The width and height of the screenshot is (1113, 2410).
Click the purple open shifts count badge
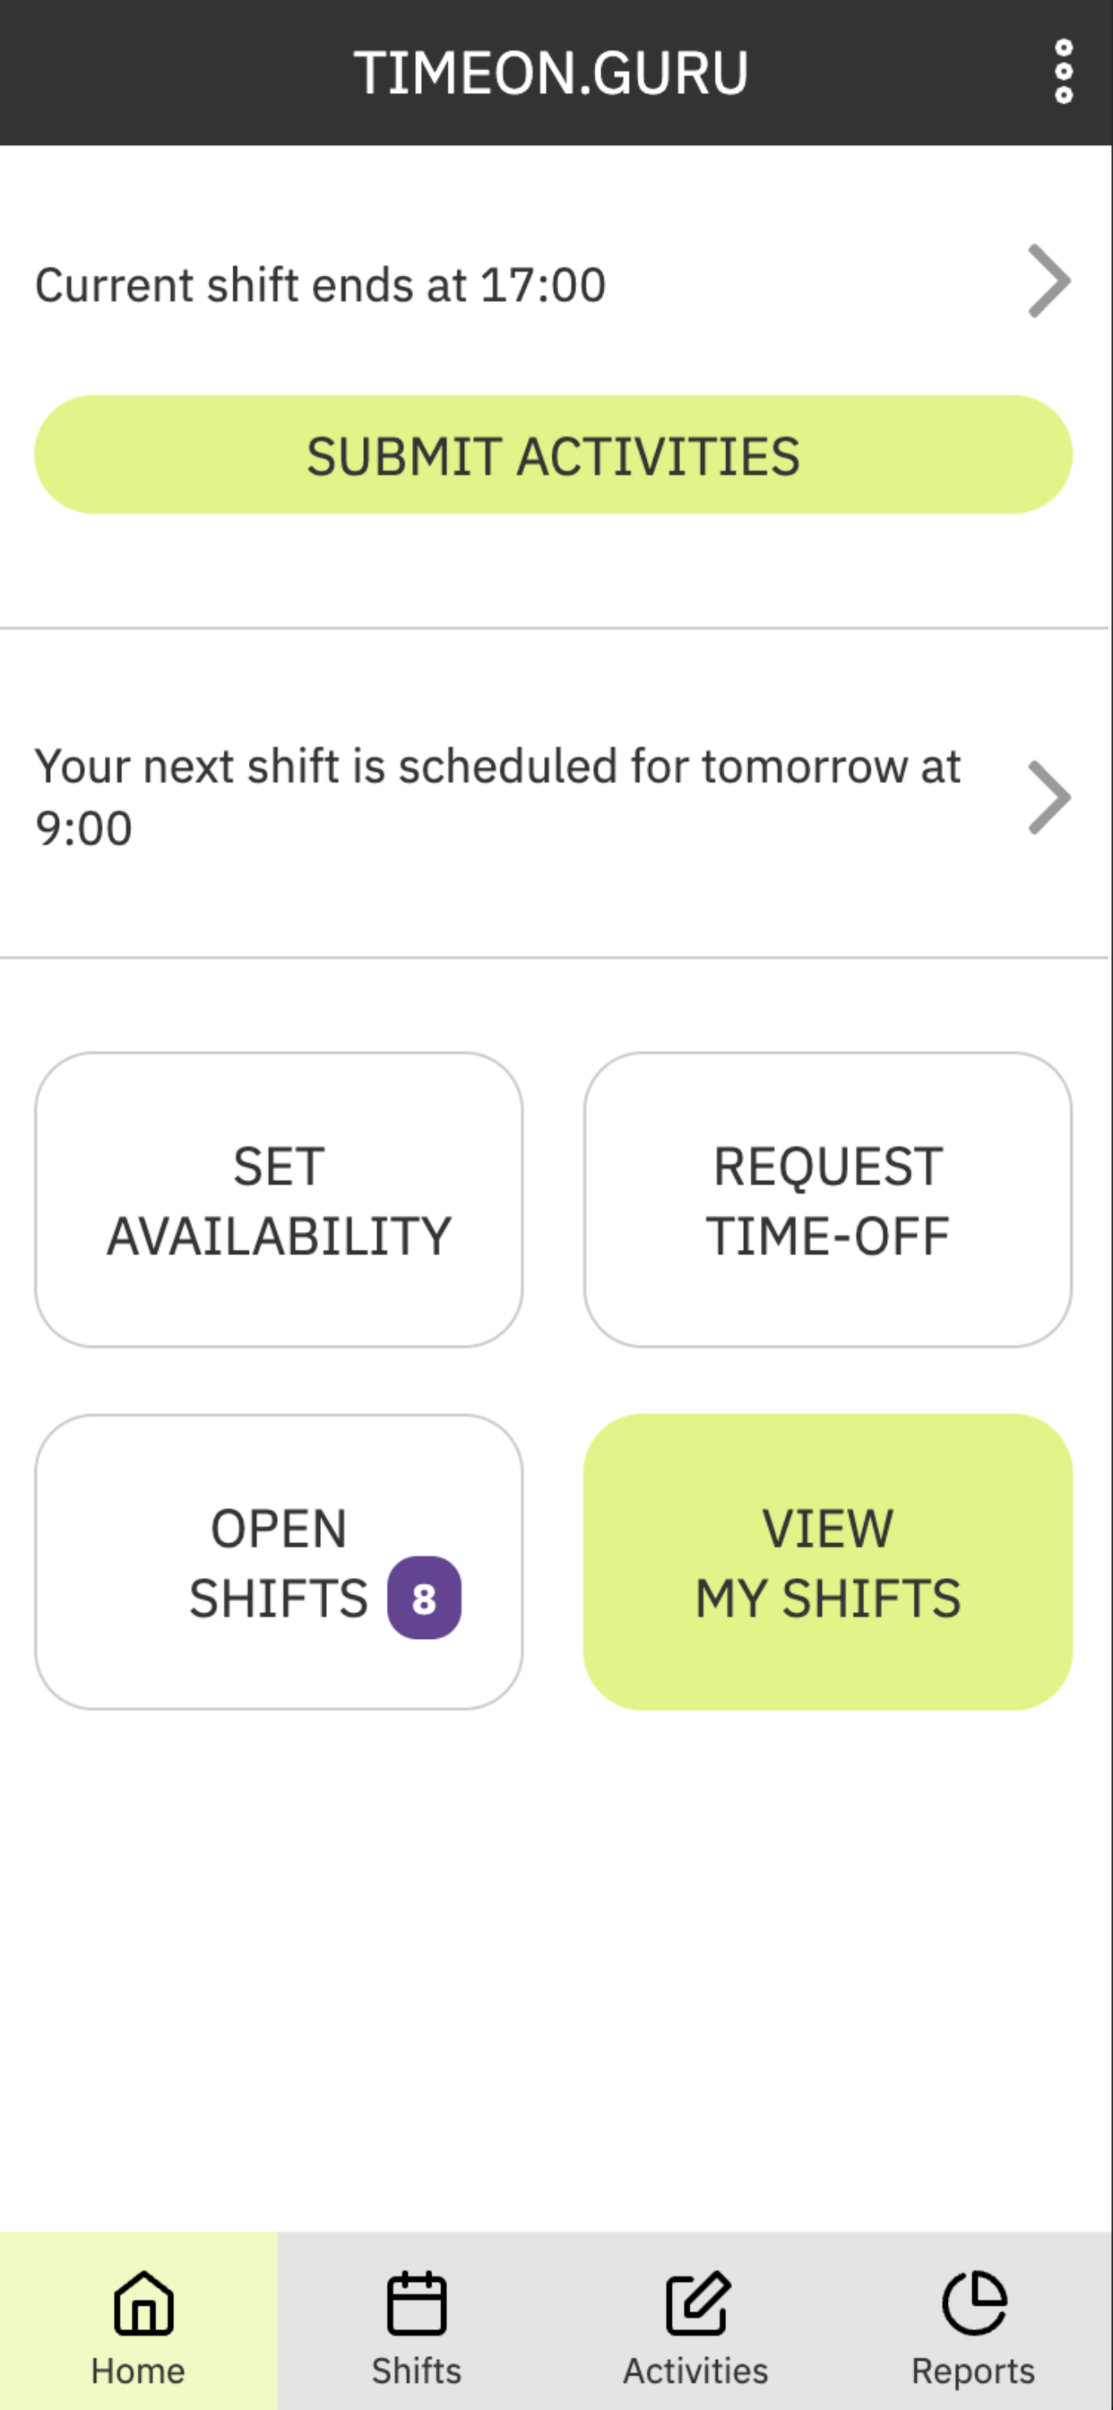tap(424, 1598)
